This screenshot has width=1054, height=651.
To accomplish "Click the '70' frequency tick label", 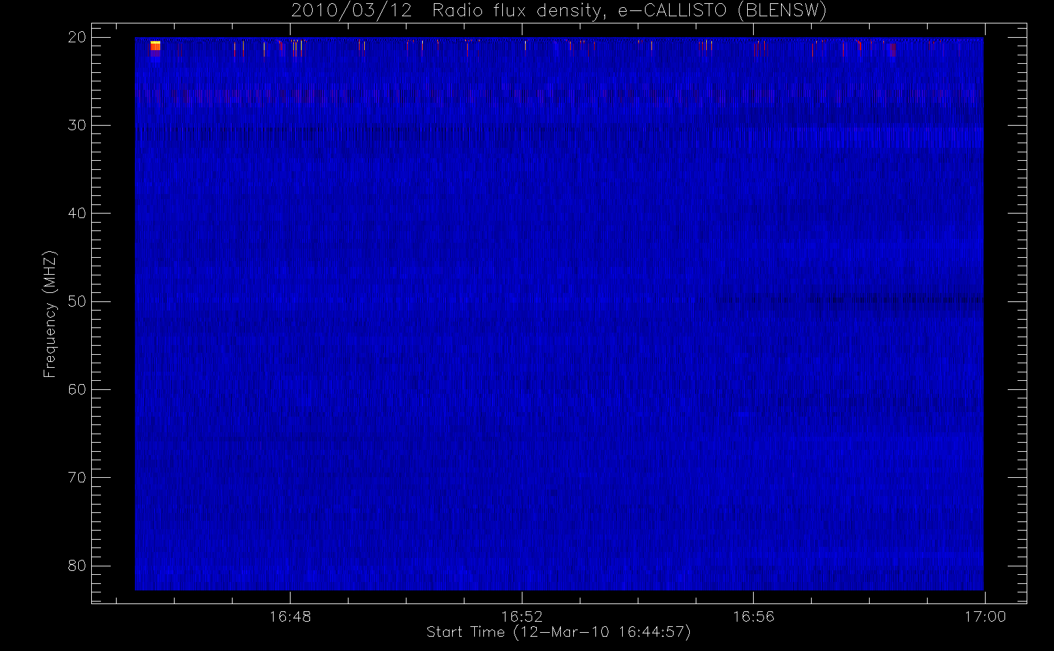I will [x=77, y=477].
